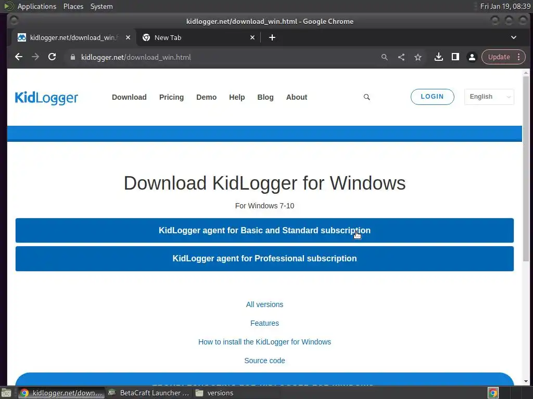
Task: Open Chrome profile avatar icon
Action: point(472,57)
